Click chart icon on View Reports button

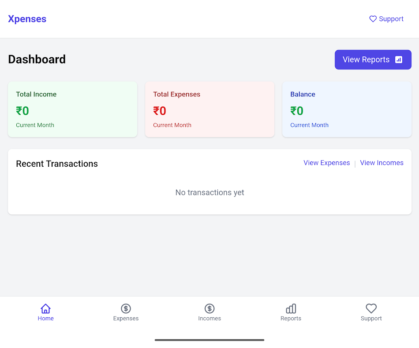coord(399,59)
